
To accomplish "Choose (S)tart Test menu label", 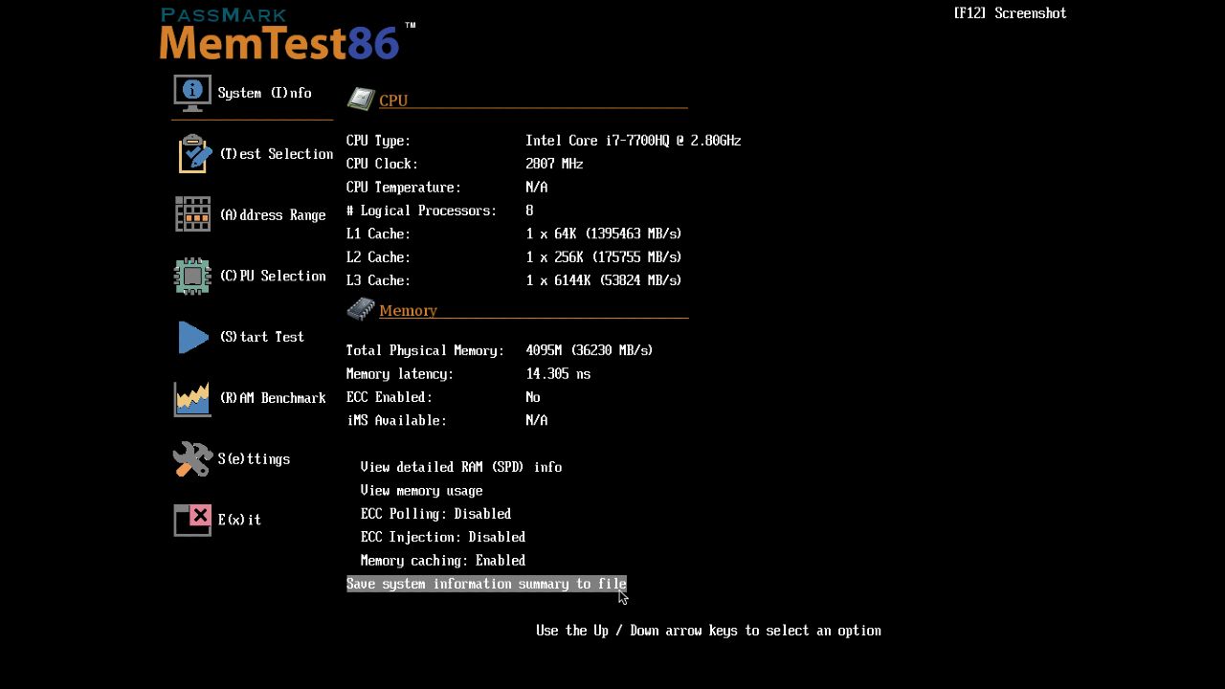I will (x=262, y=337).
